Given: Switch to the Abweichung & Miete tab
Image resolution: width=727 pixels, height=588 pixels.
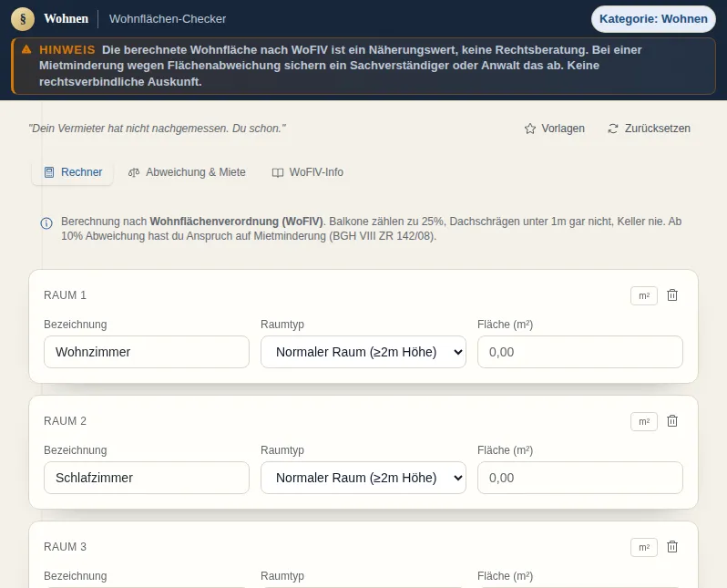Looking at the screenshot, I should coord(187,172).
